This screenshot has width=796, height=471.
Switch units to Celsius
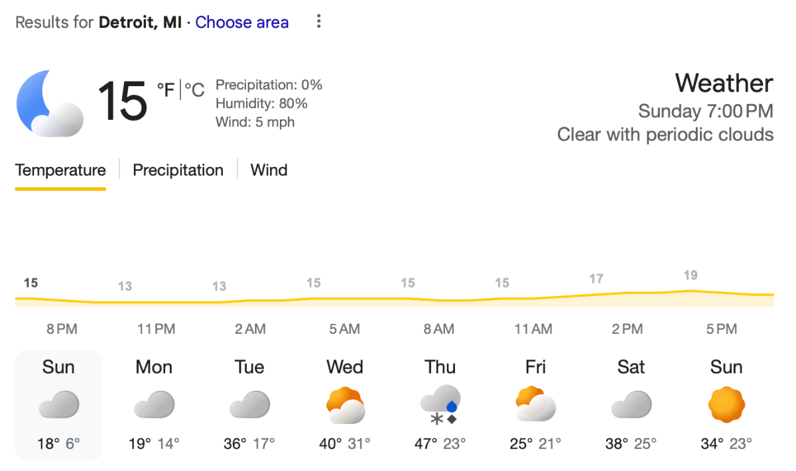click(x=195, y=89)
